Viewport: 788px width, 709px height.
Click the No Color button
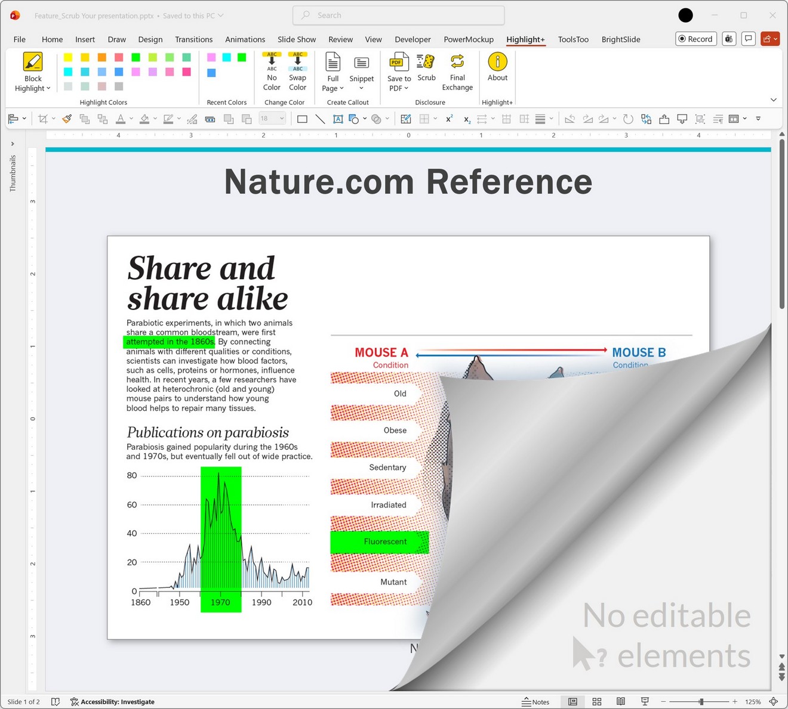272,72
